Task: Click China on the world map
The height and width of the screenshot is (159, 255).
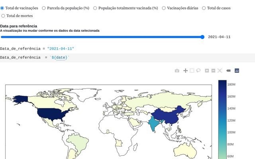Action: pos(167,114)
